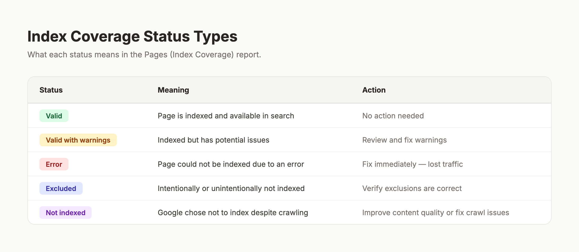579x252 pixels.
Task: Click 'Review and fix warnings' text
Action: 405,140
